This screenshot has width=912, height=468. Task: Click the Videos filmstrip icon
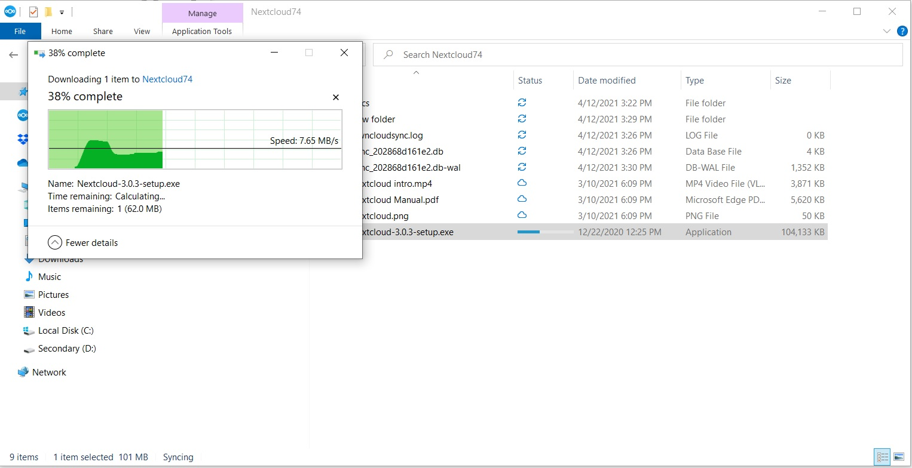[x=29, y=312]
